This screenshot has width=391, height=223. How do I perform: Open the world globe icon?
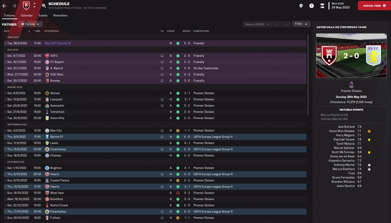(x=301, y=5)
